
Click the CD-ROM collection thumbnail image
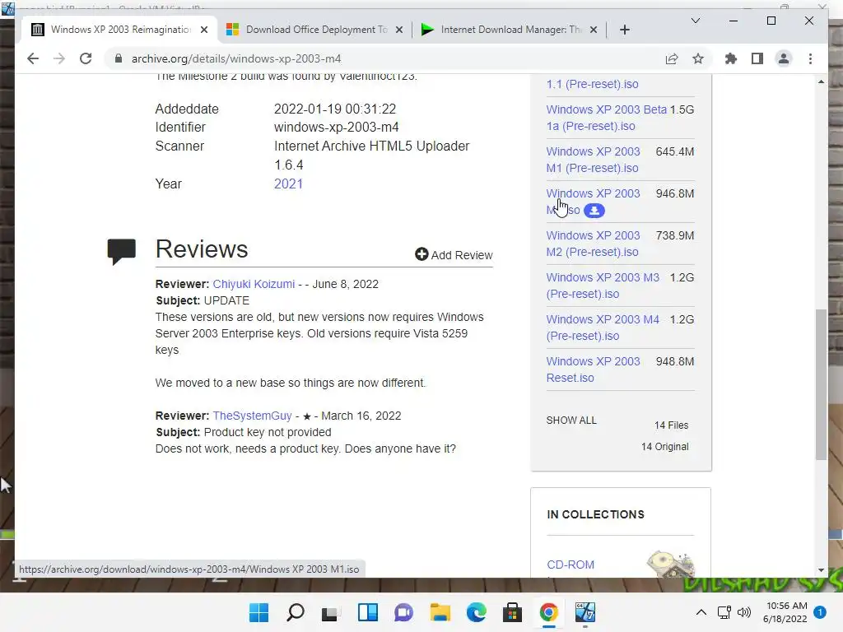click(670, 563)
